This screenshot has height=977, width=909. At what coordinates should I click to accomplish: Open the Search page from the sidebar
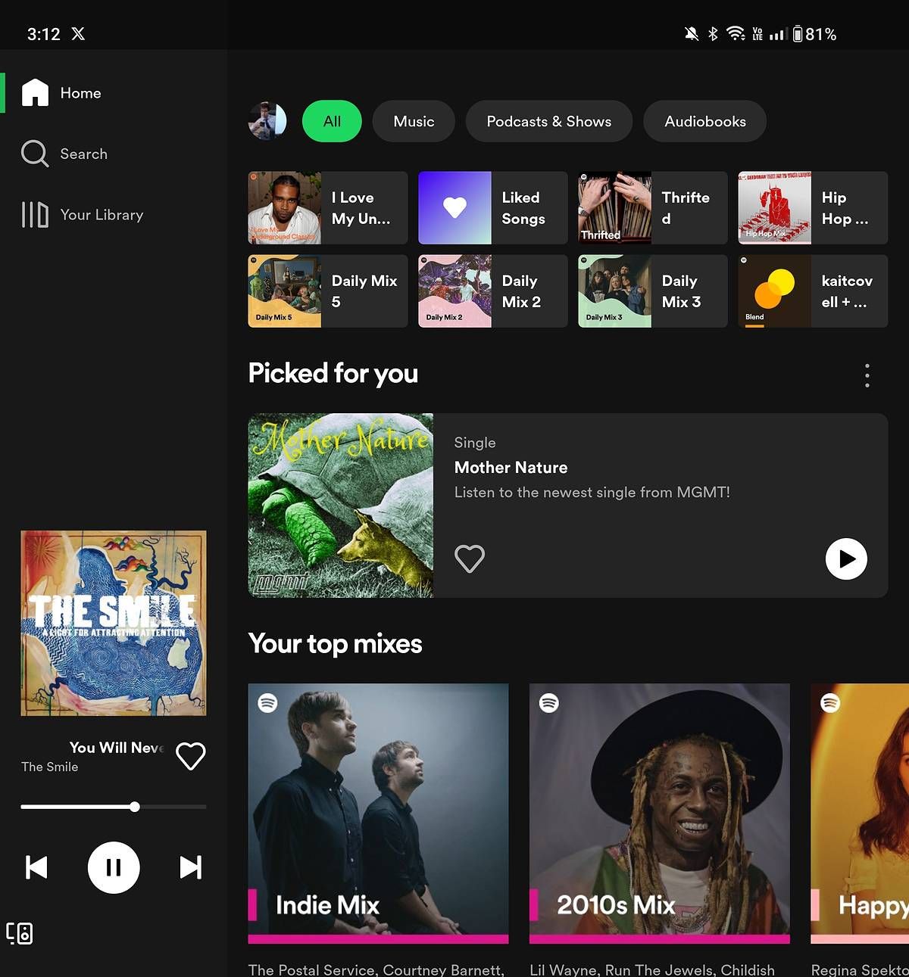83,154
